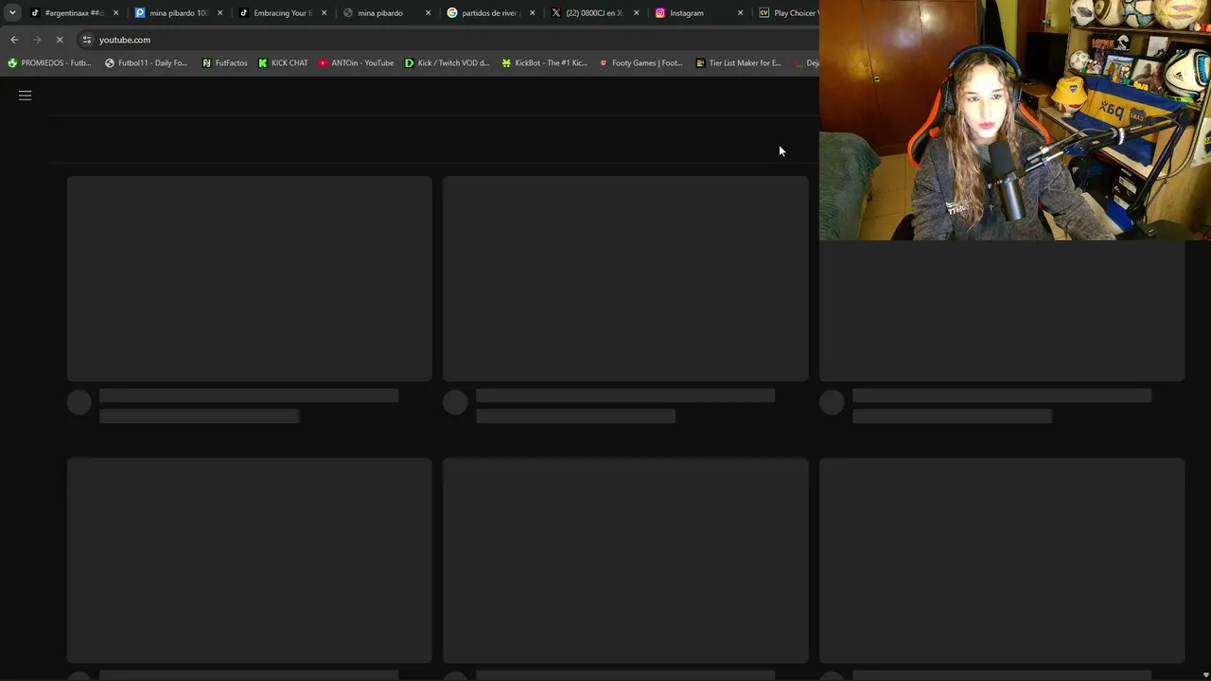Screen dimensions: 1211x681
Task: Open the Kick / Twitch VOD bookmark
Action: click(447, 63)
